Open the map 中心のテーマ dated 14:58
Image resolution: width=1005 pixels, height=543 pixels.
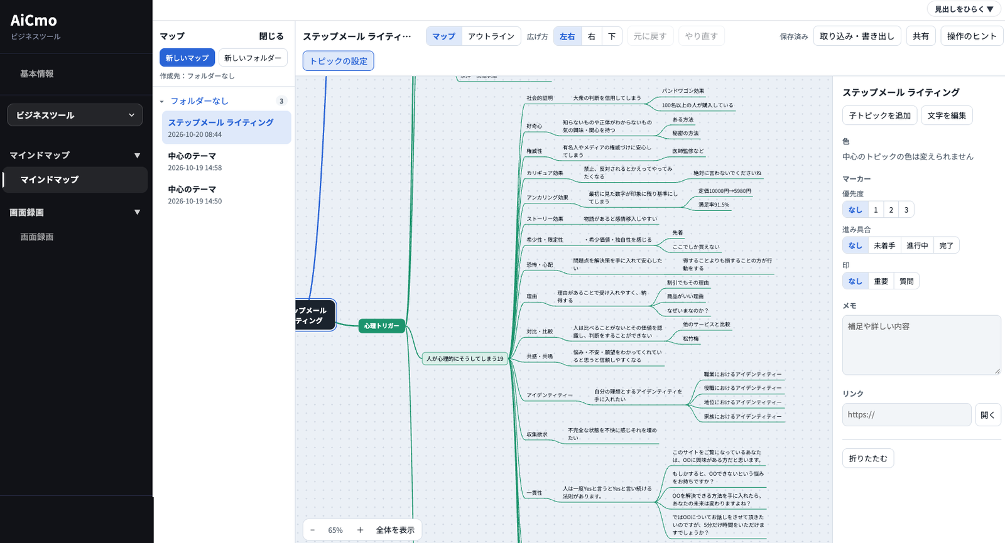coord(226,161)
